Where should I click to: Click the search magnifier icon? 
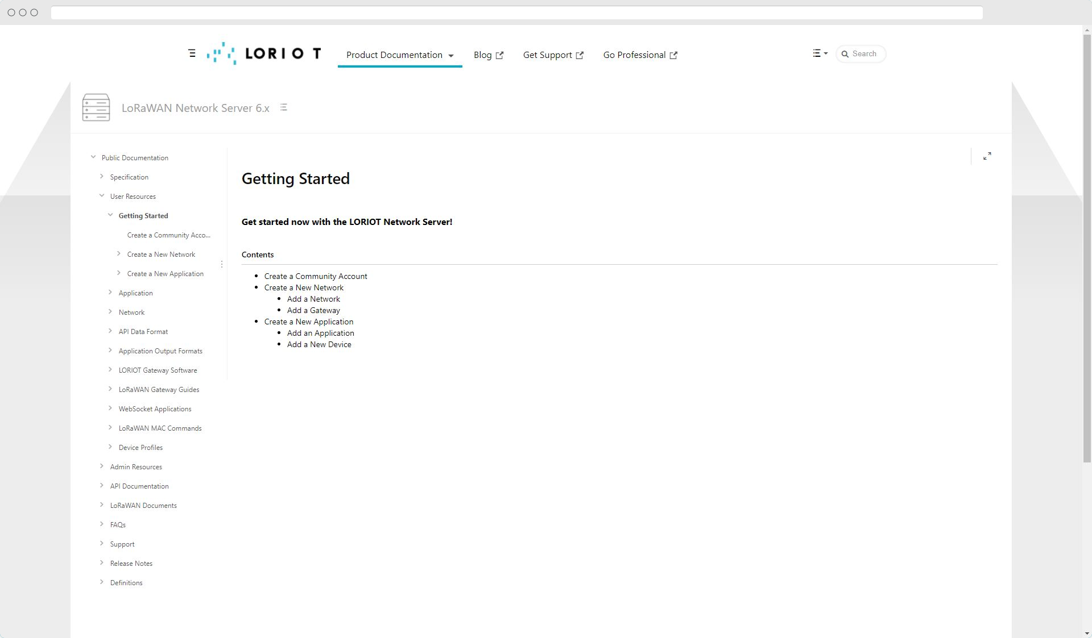tap(845, 54)
